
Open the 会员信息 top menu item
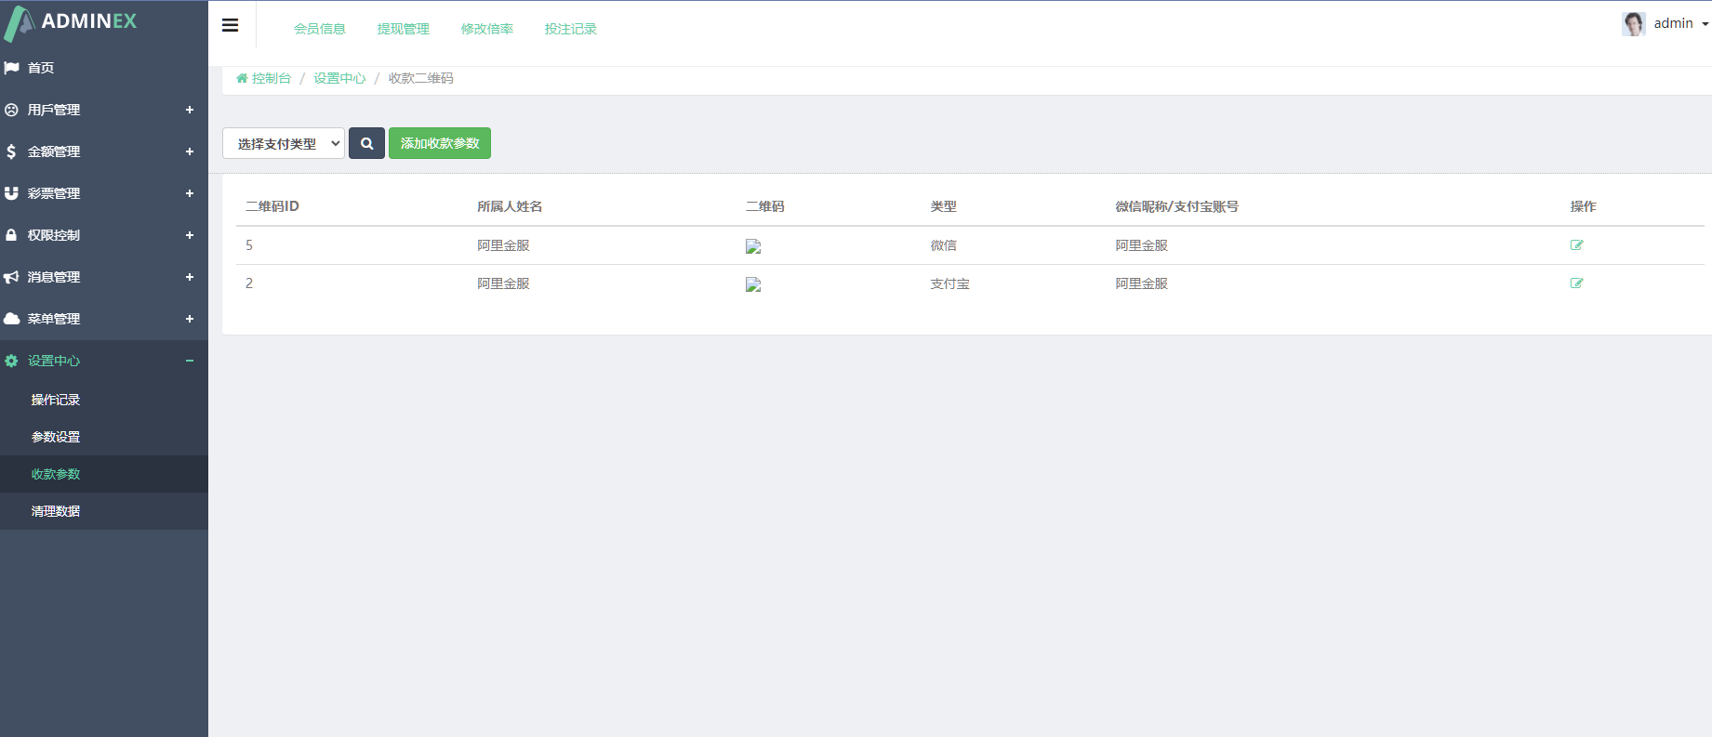coord(320,29)
